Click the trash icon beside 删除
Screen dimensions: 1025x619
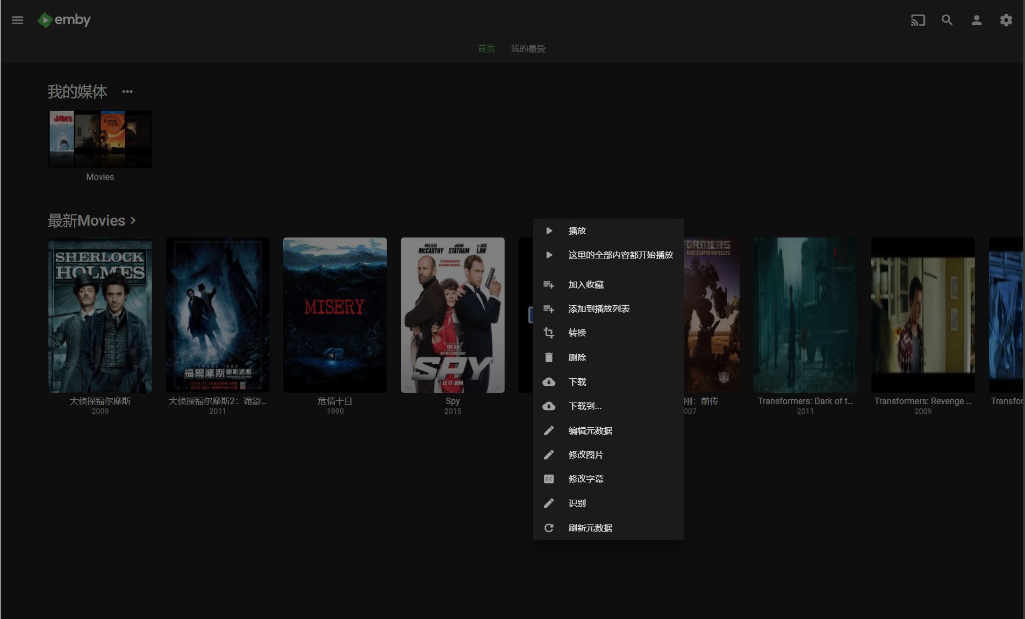pos(548,357)
